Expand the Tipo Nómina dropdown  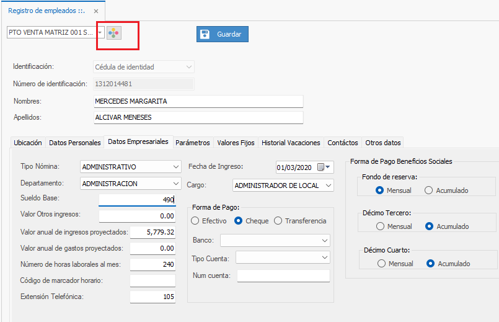176,167
